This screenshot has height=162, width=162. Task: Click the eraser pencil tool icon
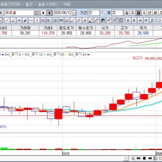[91, 20]
